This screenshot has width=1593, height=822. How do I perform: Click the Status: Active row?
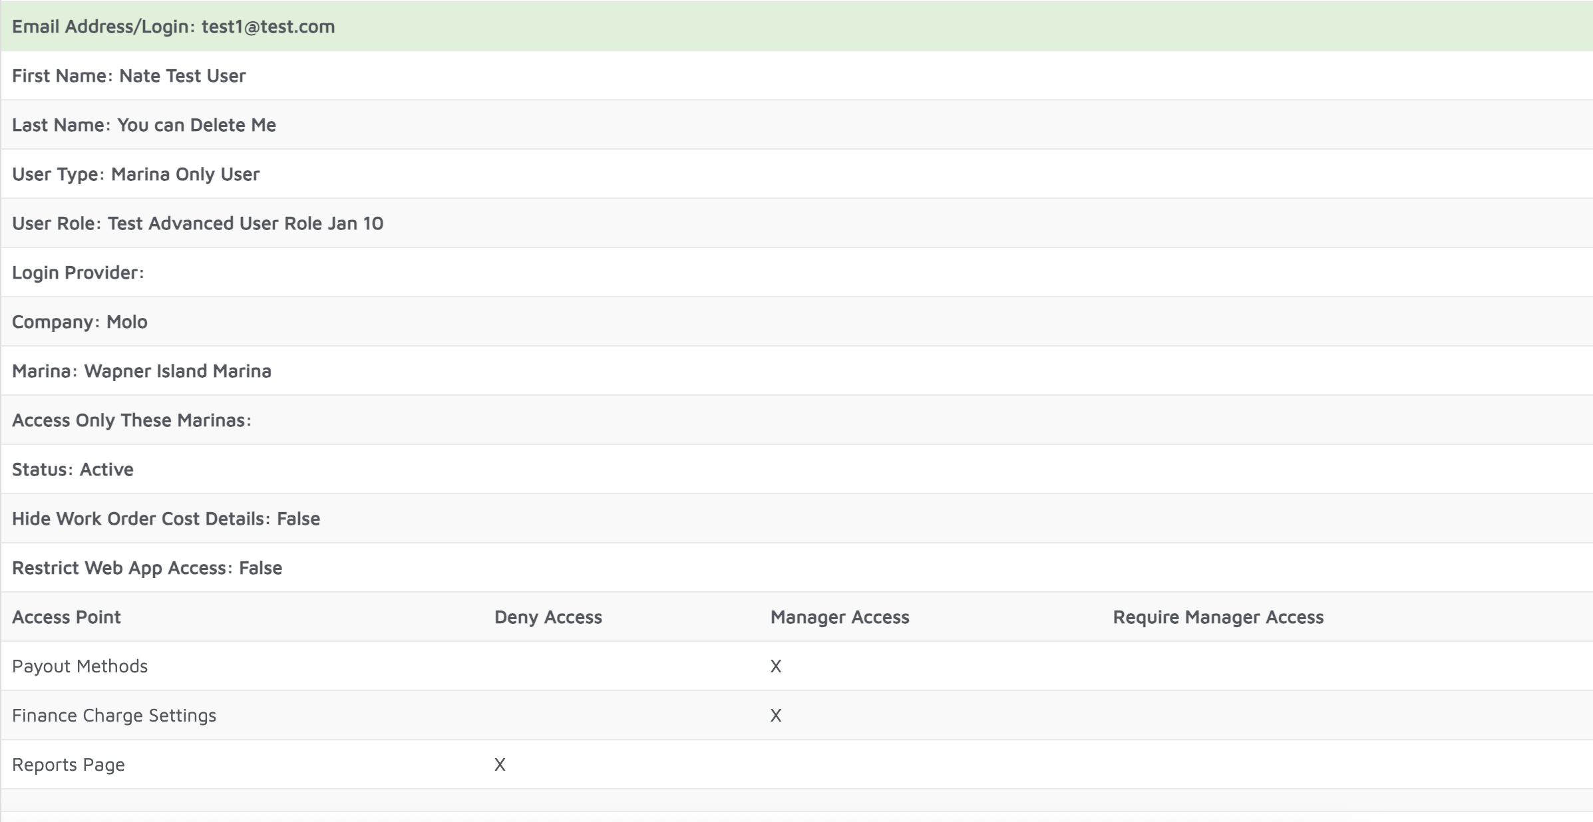point(73,470)
